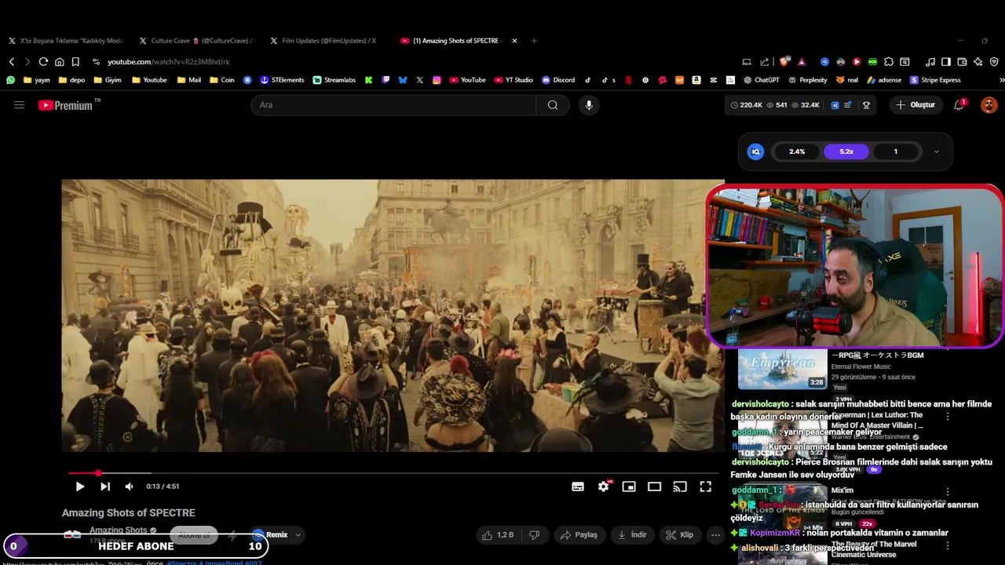1005x565 pixels.
Task: Open the ChatGPT bookmark
Action: [761, 80]
